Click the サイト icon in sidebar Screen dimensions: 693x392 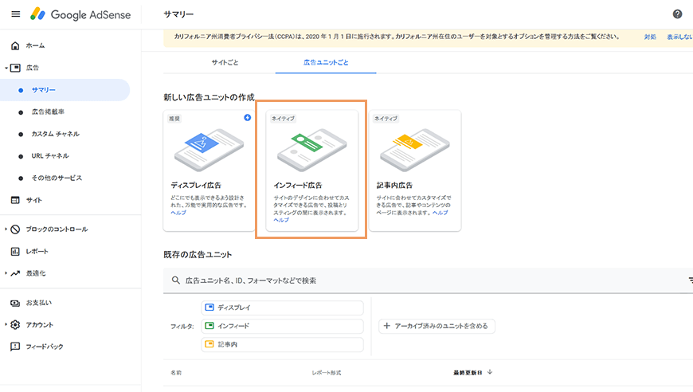point(15,200)
